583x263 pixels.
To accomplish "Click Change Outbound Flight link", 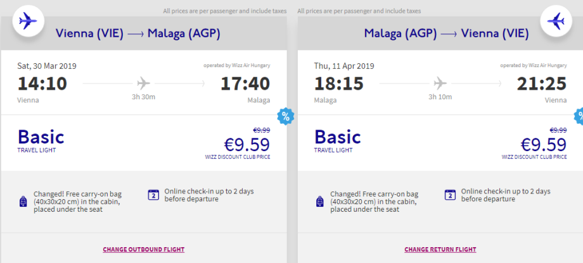I will coord(143,250).
